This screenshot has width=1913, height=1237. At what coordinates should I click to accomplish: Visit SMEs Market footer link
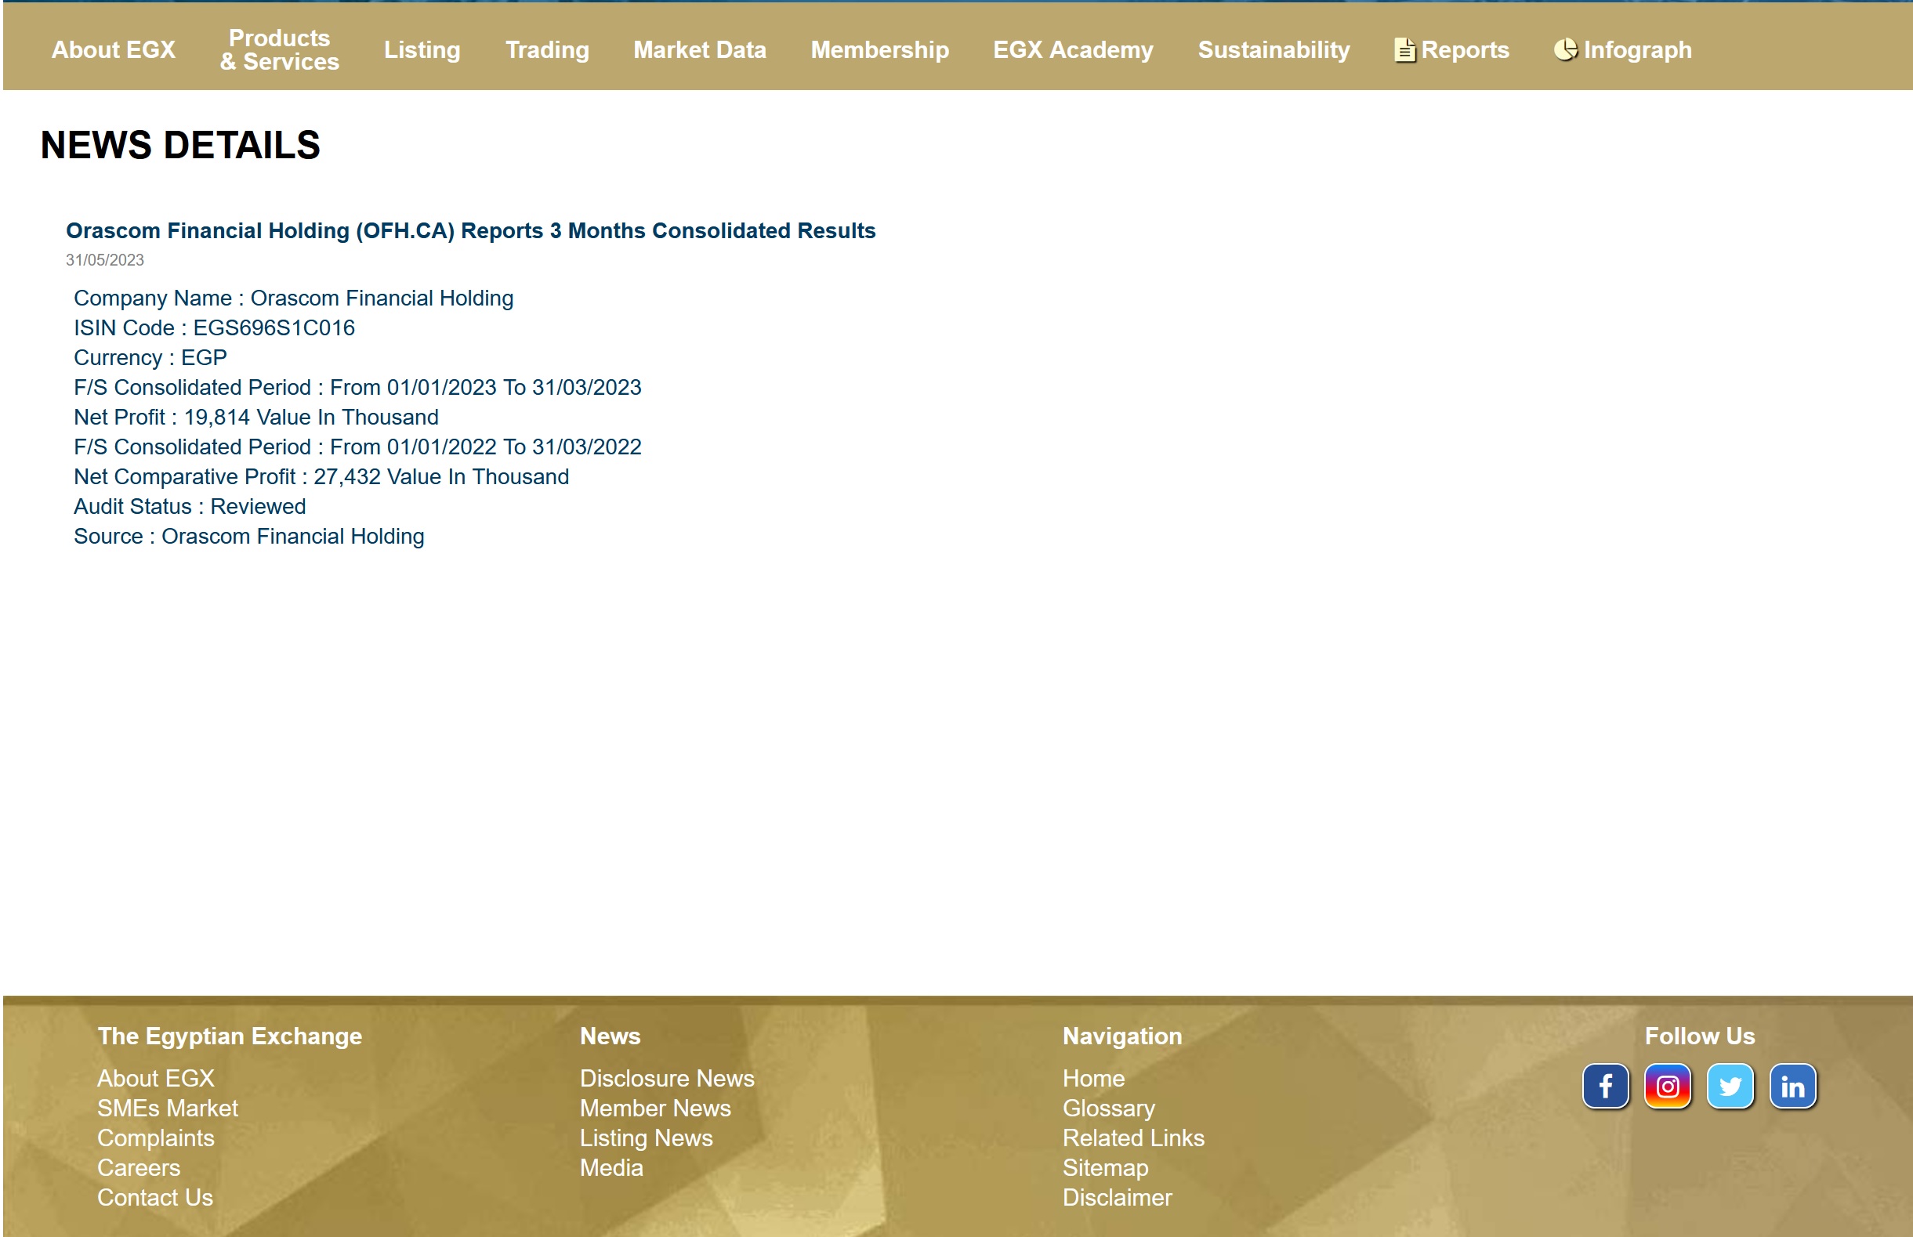tap(167, 1108)
